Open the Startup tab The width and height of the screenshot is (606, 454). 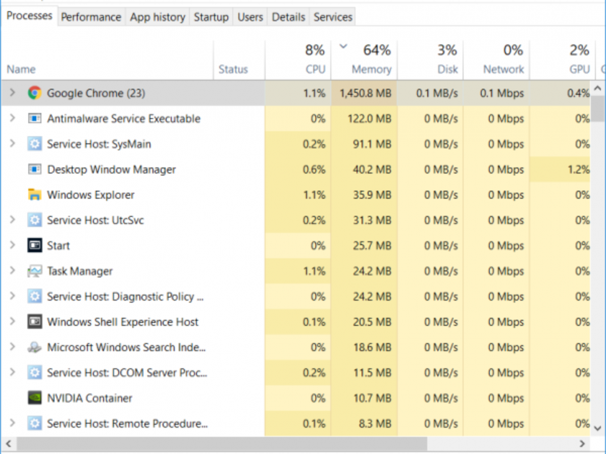coord(211,17)
